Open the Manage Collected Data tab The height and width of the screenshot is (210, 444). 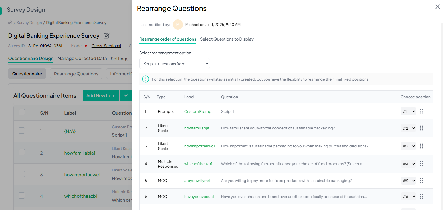coord(82,59)
